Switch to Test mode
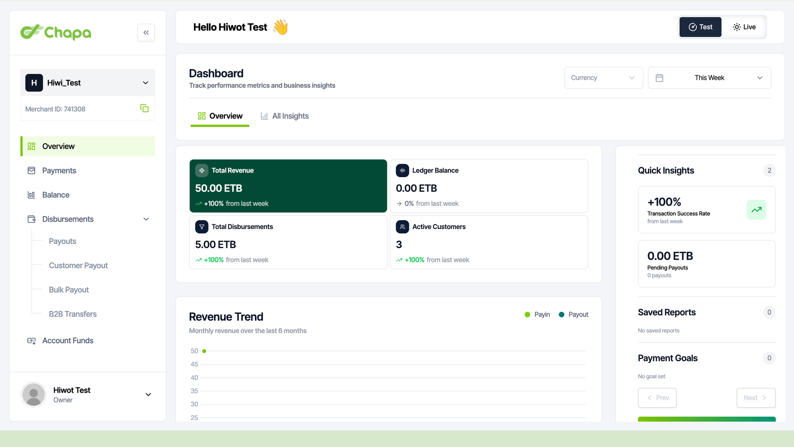The width and height of the screenshot is (794, 447). click(701, 27)
